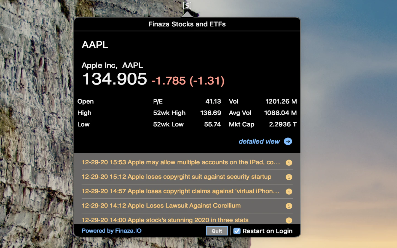Click the 'Vol' label
The height and width of the screenshot is (248, 397).
(234, 101)
